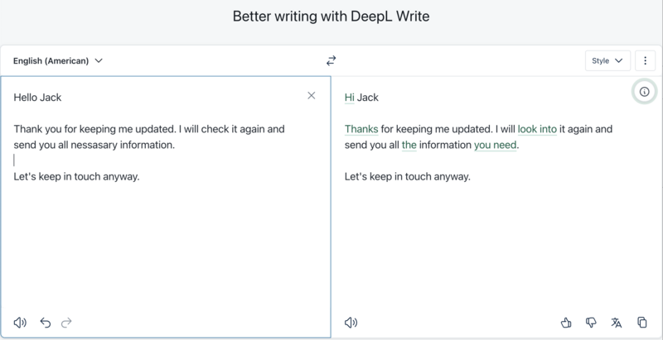Viewport: 663px width, 340px height.
Task: Clear the source text with the X icon
Action: pos(312,96)
